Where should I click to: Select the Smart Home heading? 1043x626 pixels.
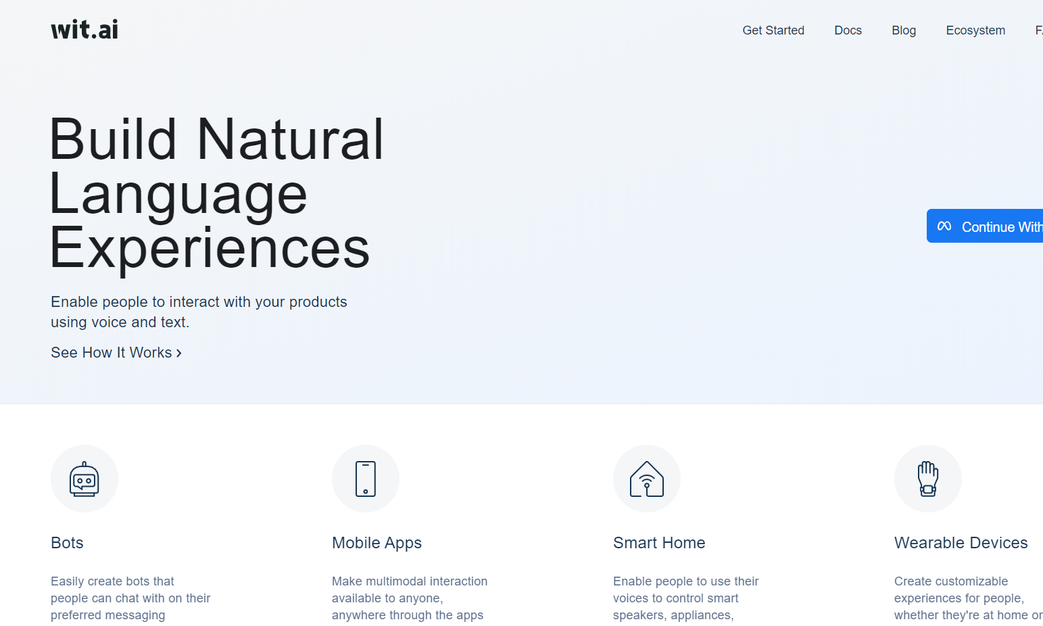coord(659,543)
